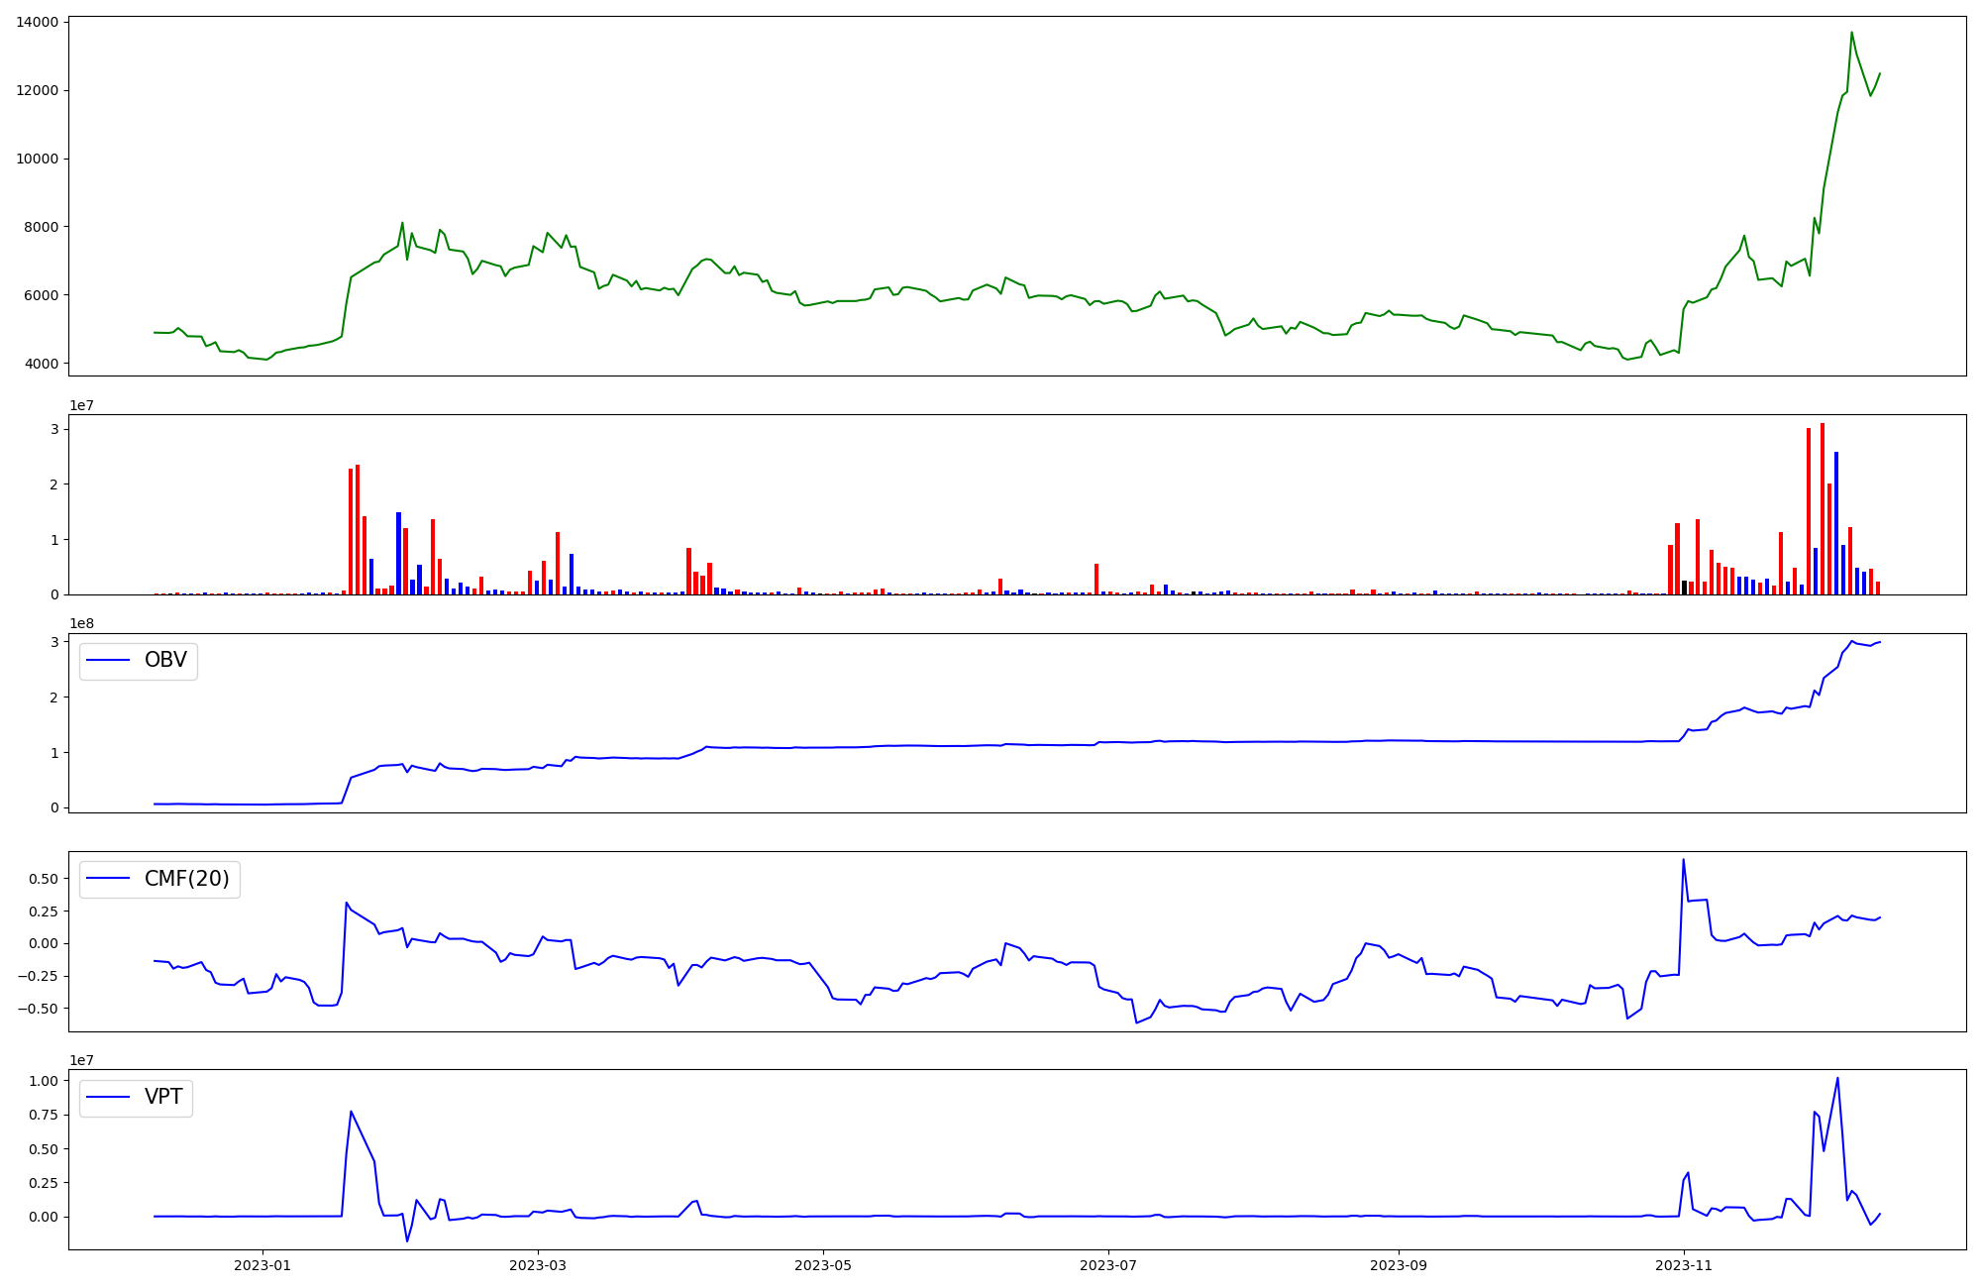Click the CMF(20) legend label
The image size is (1981, 1288).
tap(186, 879)
